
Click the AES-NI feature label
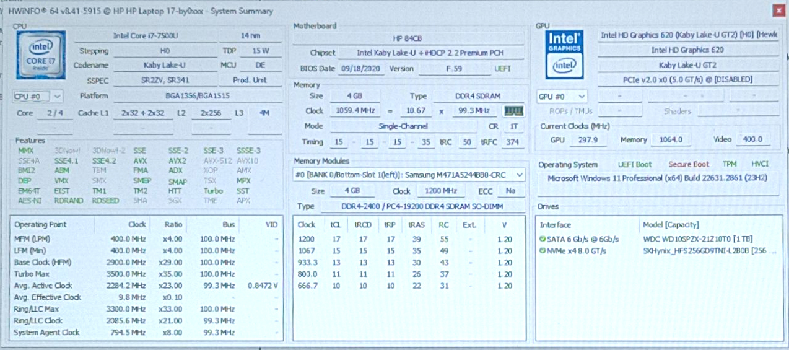pyautogui.click(x=28, y=201)
